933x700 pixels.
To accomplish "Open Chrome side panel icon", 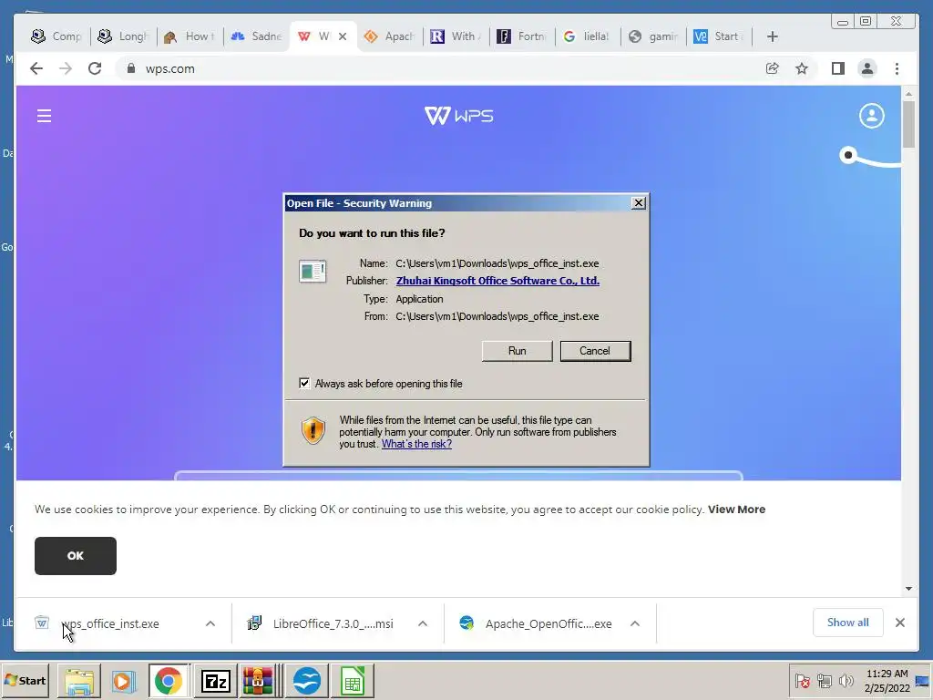I will point(838,68).
